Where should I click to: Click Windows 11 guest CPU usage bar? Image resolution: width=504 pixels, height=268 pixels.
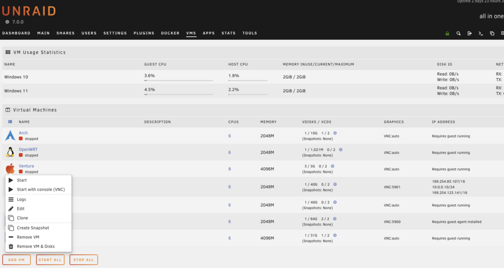(x=178, y=94)
